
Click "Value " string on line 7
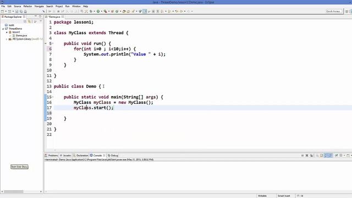[141, 54]
